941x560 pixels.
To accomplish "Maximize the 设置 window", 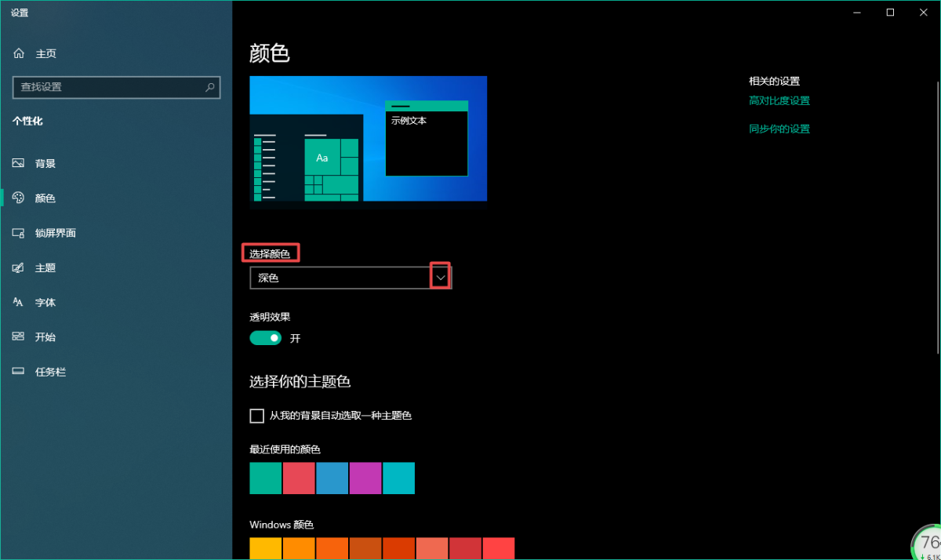I will click(x=890, y=13).
